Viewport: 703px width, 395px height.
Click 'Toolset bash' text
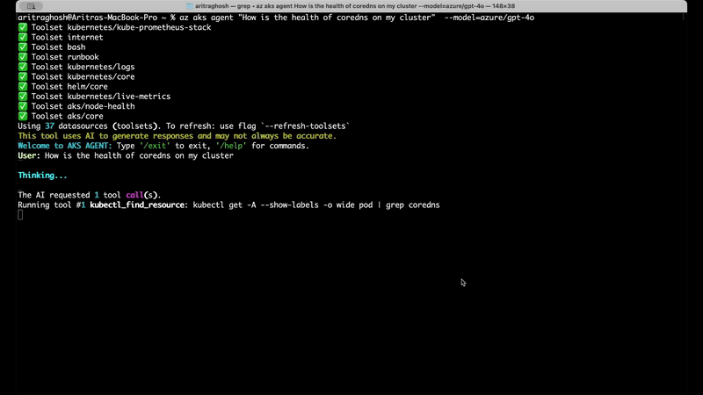(x=58, y=47)
